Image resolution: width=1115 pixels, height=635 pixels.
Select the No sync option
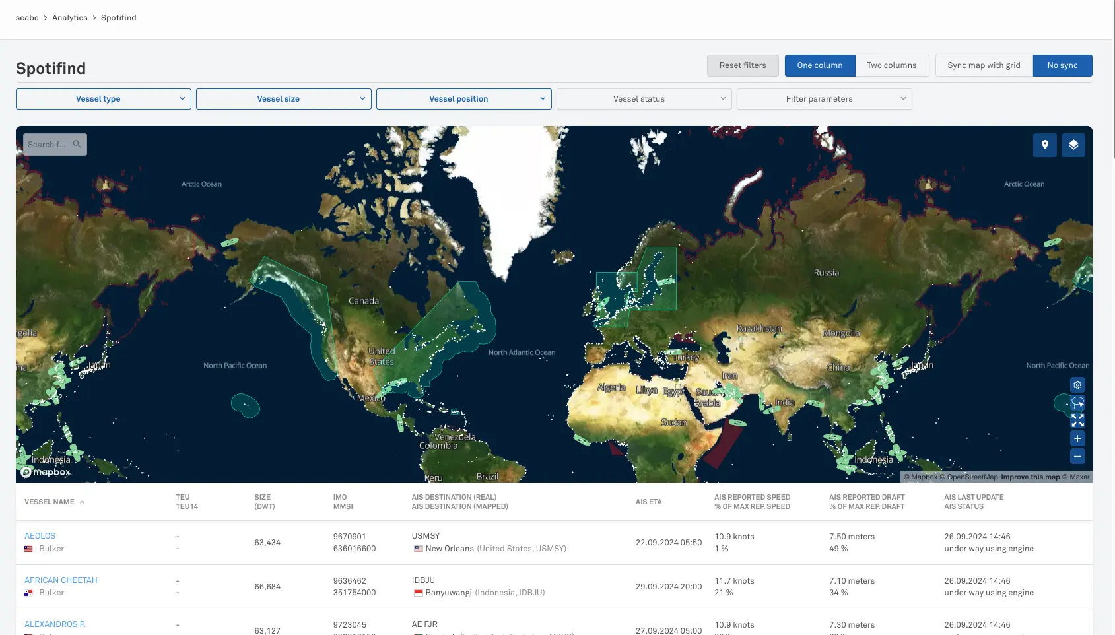pos(1062,65)
